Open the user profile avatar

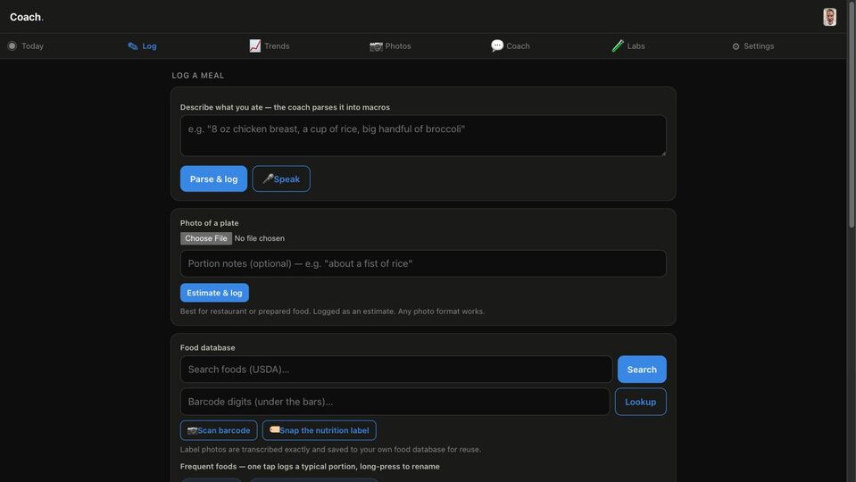(x=829, y=17)
